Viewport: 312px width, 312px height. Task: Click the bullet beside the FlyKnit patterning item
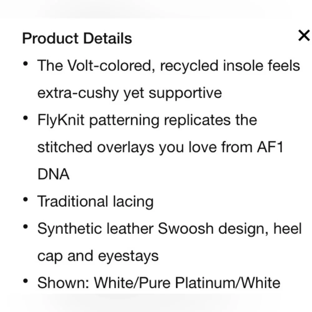[26, 118]
